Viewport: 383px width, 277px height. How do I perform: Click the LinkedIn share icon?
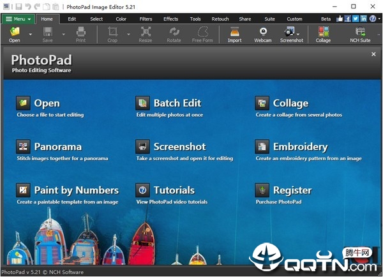click(x=364, y=19)
